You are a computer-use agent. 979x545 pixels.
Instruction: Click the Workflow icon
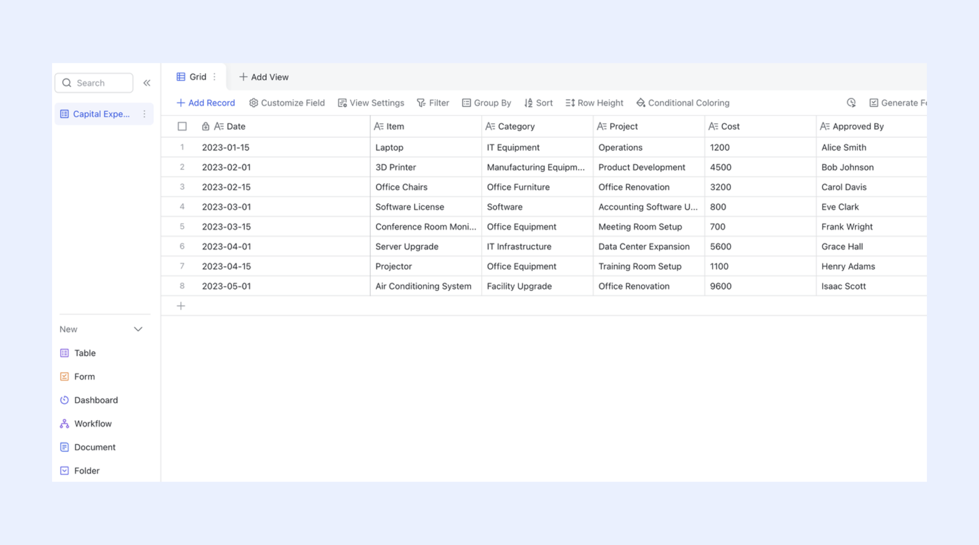click(x=64, y=424)
